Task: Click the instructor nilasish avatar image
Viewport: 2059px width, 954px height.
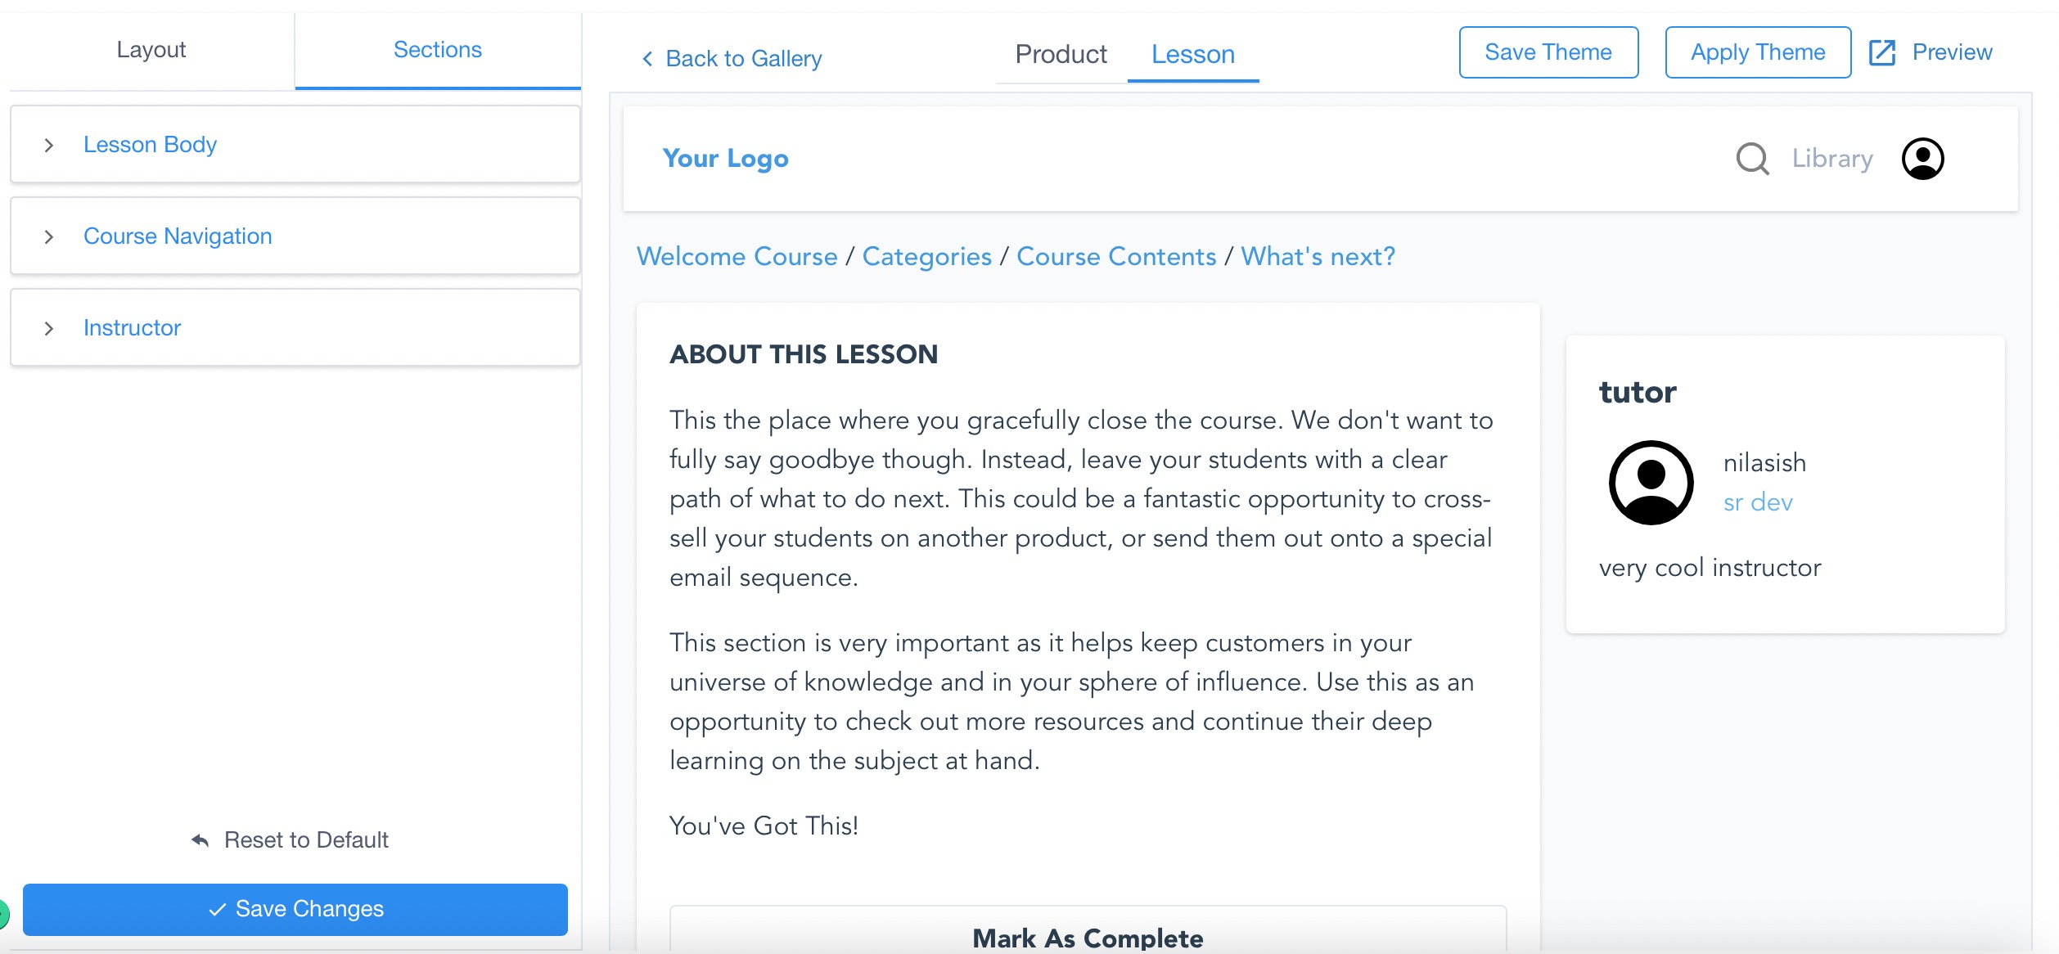Action: pyautogui.click(x=1651, y=483)
